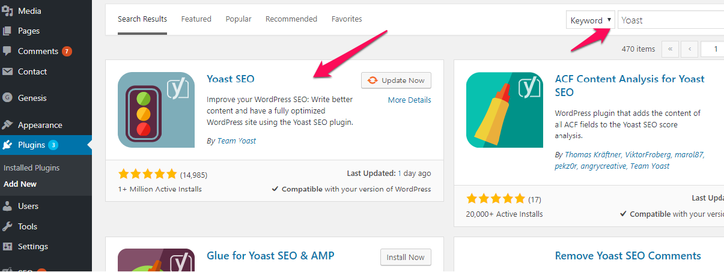Go to previous page of results
The image size is (724, 272).
click(690, 49)
